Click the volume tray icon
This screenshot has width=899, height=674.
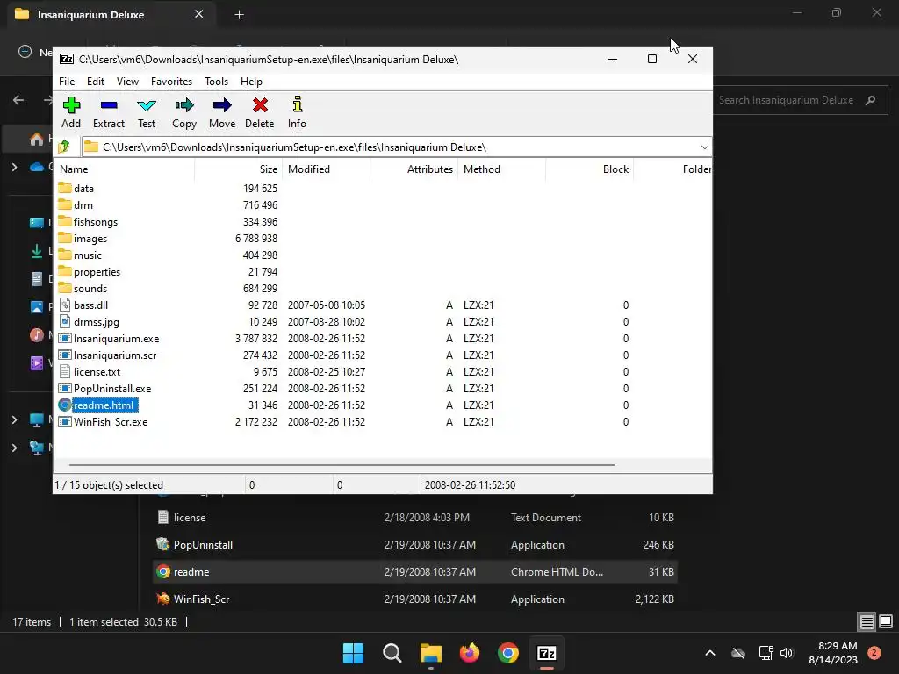(787, 653)
